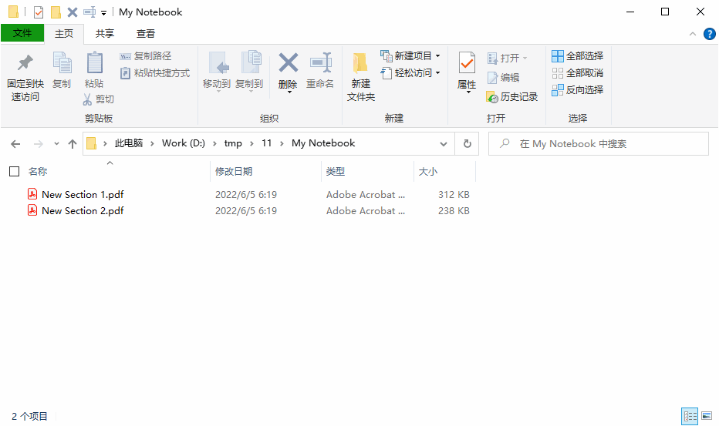Click 11 breadcrumb in address bar
The image size is (719, 426).
coord(266,143)
